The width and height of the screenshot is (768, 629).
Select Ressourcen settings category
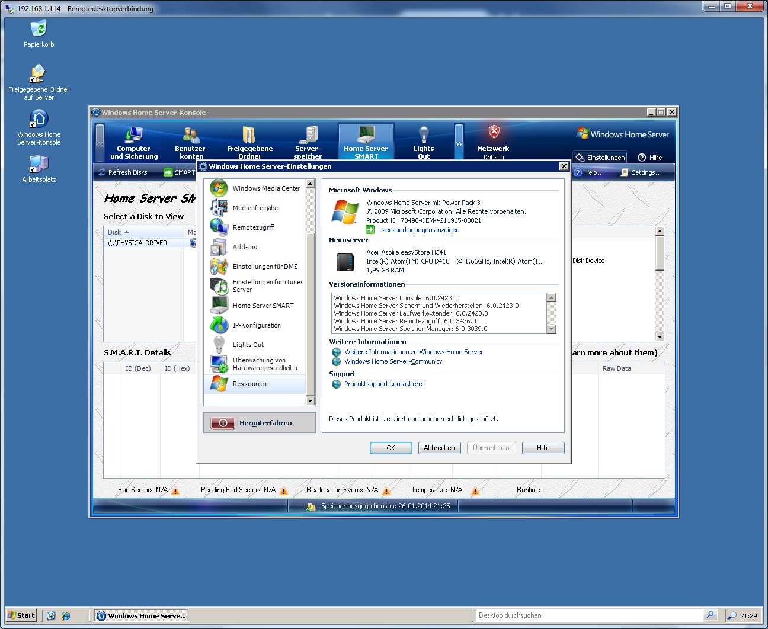coord(255,384)
